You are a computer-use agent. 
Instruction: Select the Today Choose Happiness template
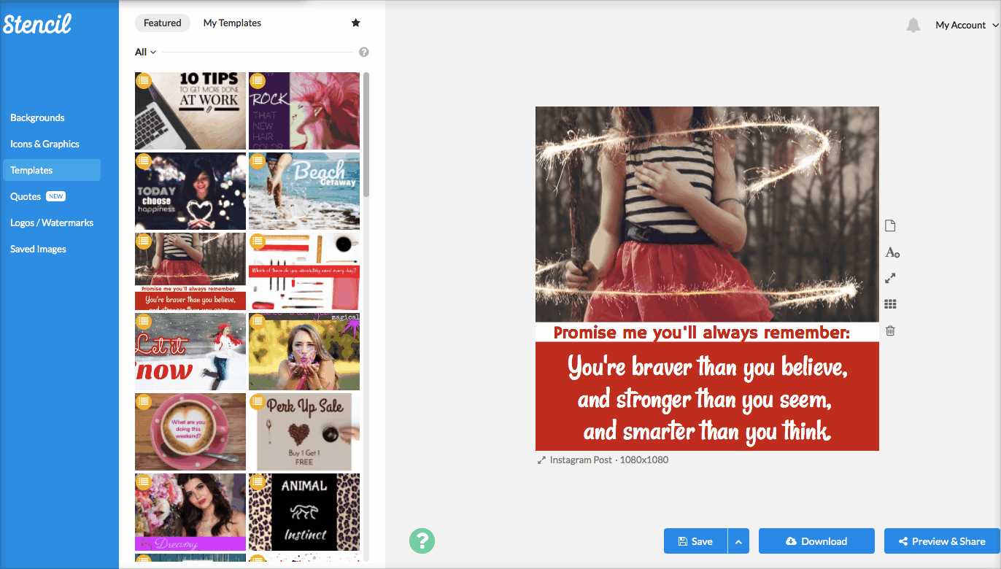pos(190,191)
